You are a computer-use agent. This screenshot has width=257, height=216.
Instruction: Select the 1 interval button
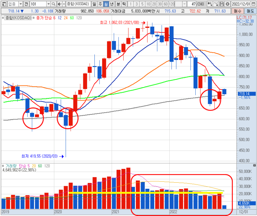coord(131,4)
